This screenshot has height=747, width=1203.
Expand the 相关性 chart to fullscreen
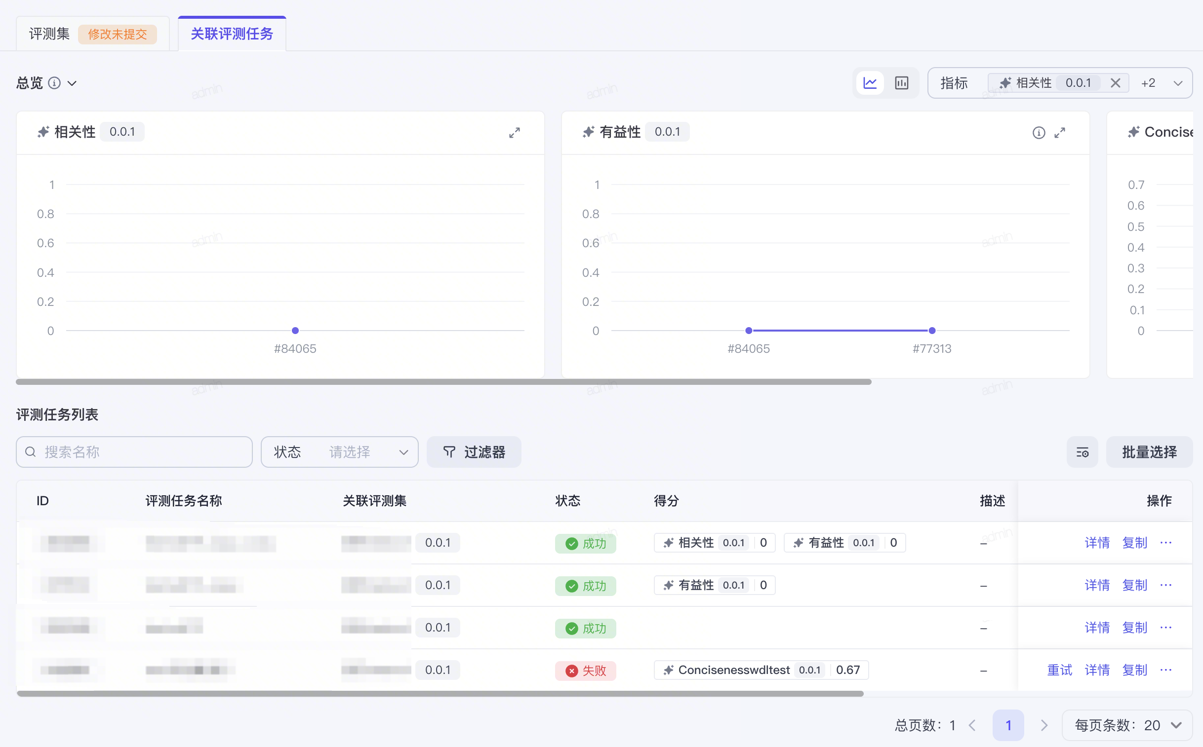514,132
